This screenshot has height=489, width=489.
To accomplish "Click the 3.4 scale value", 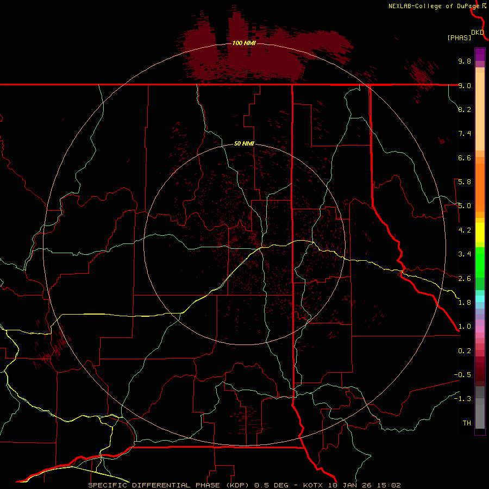I will [465, 254].
